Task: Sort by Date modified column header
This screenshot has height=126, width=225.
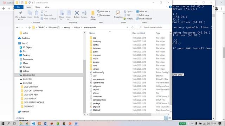Action: coord(139,33)
